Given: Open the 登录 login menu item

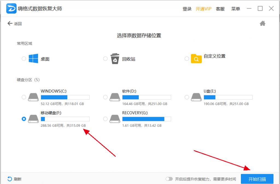Looking at the screenshot, I should [x=187, y=9].
